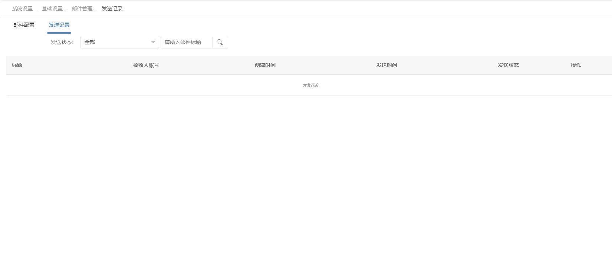Click the magnifier search icon
This screenshot has width=612, height=259.
(x=220, y=42)
